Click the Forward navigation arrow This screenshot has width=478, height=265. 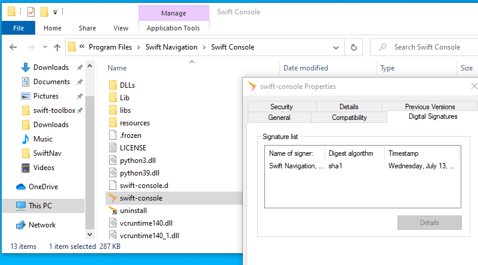31,47
